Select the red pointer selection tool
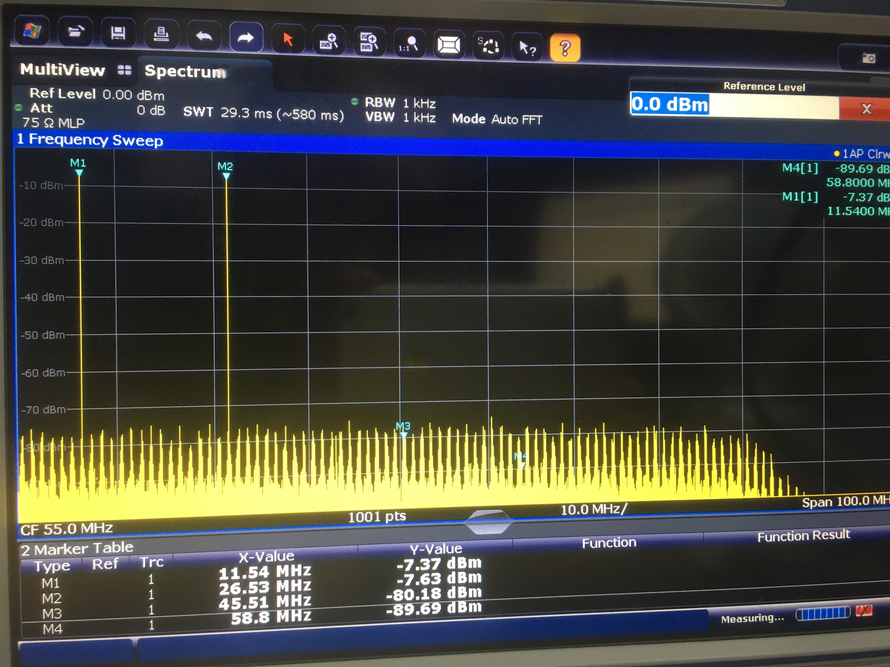890x667 pixels. 288,39
